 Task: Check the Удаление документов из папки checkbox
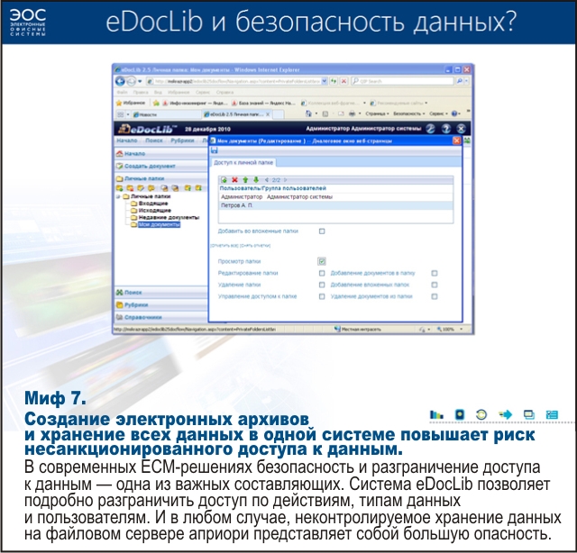click(x=435, y=296)
